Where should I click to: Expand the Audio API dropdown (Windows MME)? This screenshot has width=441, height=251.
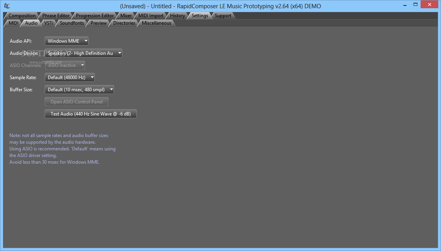pos(67,41)
